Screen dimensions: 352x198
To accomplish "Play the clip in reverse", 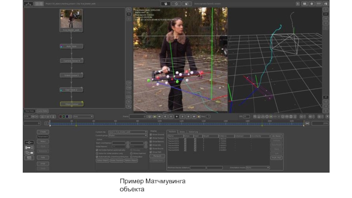I will (x=171, y=117).
